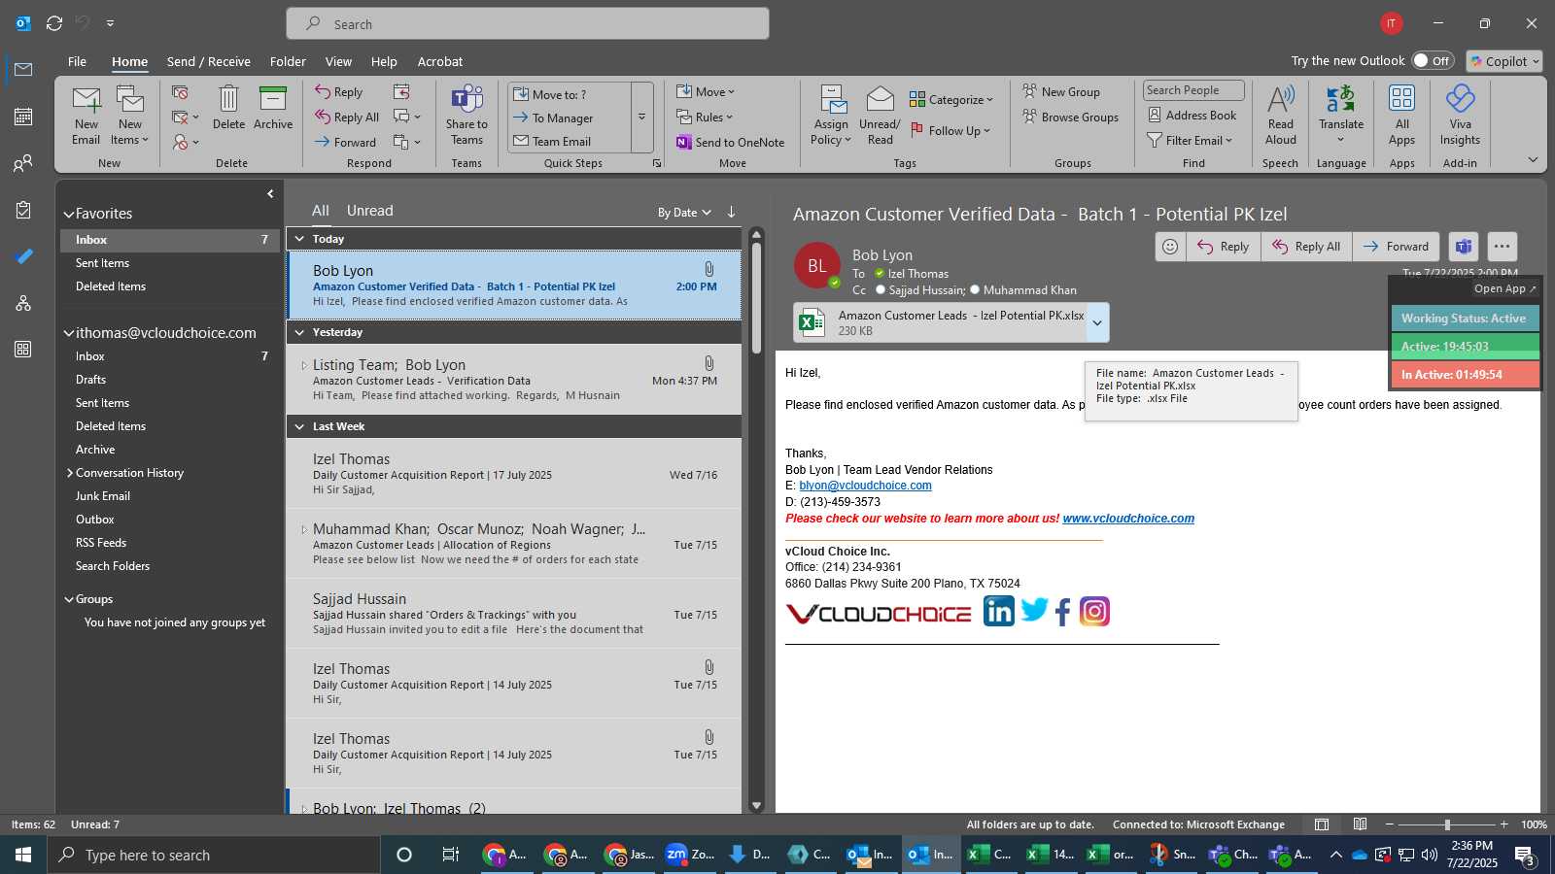Adjust the zoom slider in status bar
Screen dimensions: 1555x874
point(1446,824)
